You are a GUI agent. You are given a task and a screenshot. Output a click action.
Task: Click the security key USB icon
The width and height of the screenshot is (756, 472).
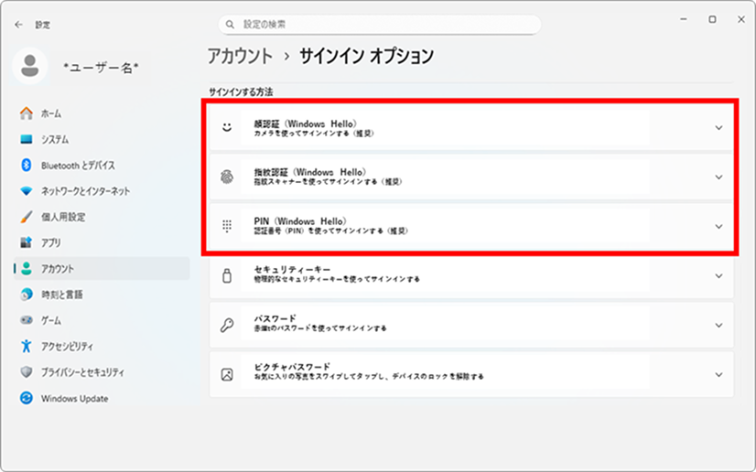pyautogui.click(x=227, y=274)
